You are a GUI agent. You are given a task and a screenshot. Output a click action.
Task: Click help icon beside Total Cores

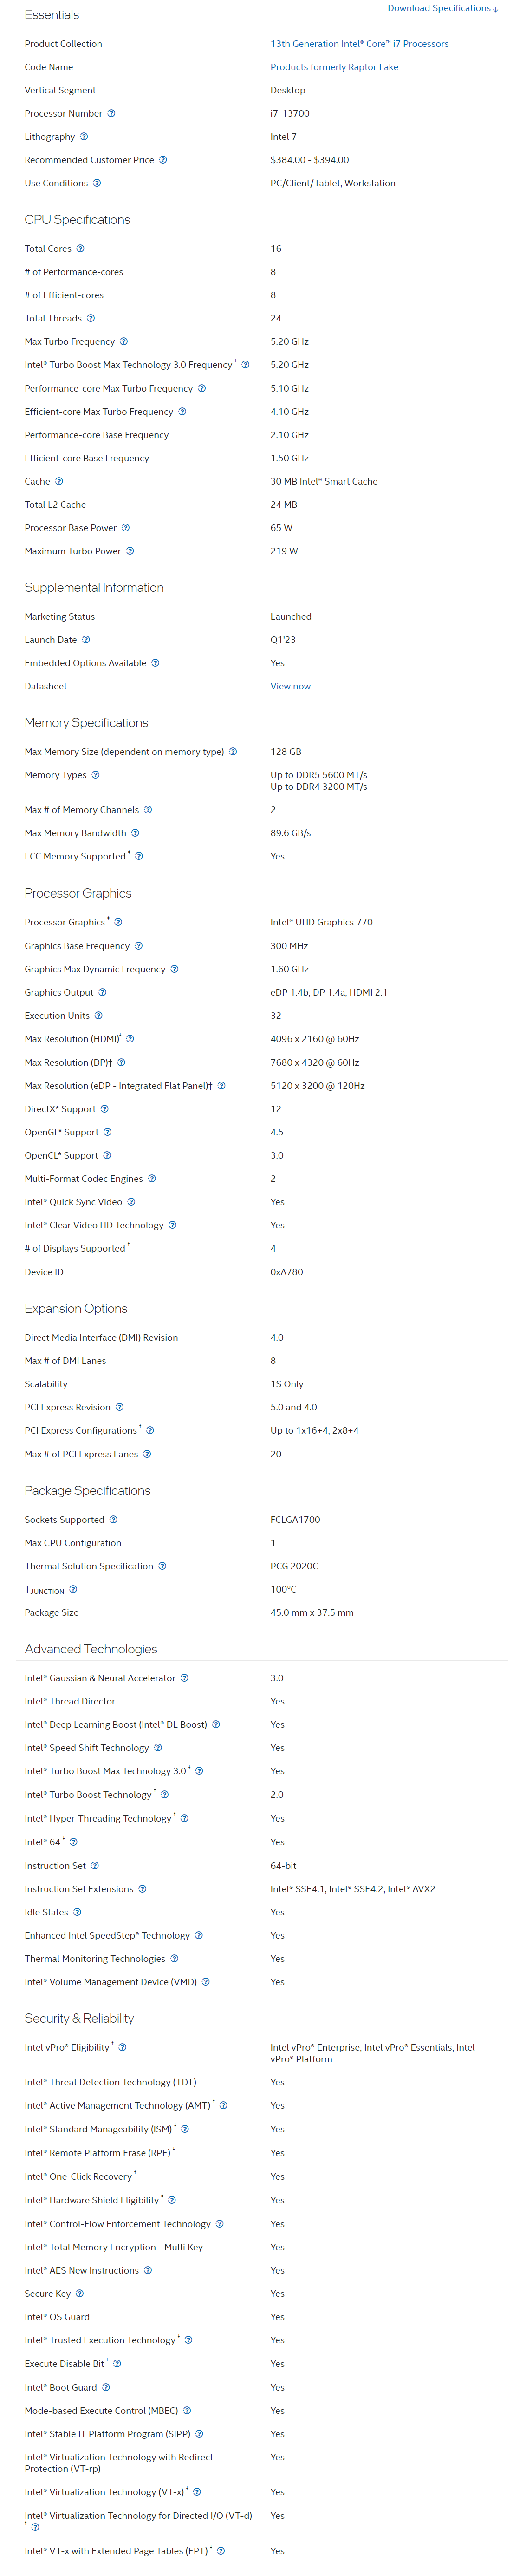tap(80, 249)
